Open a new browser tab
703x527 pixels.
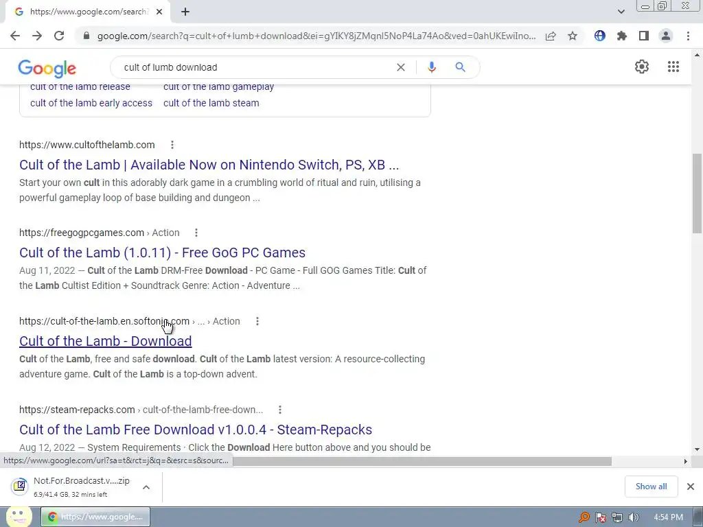(185, 12)
